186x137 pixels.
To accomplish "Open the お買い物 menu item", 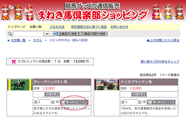I will click(35, 27).
